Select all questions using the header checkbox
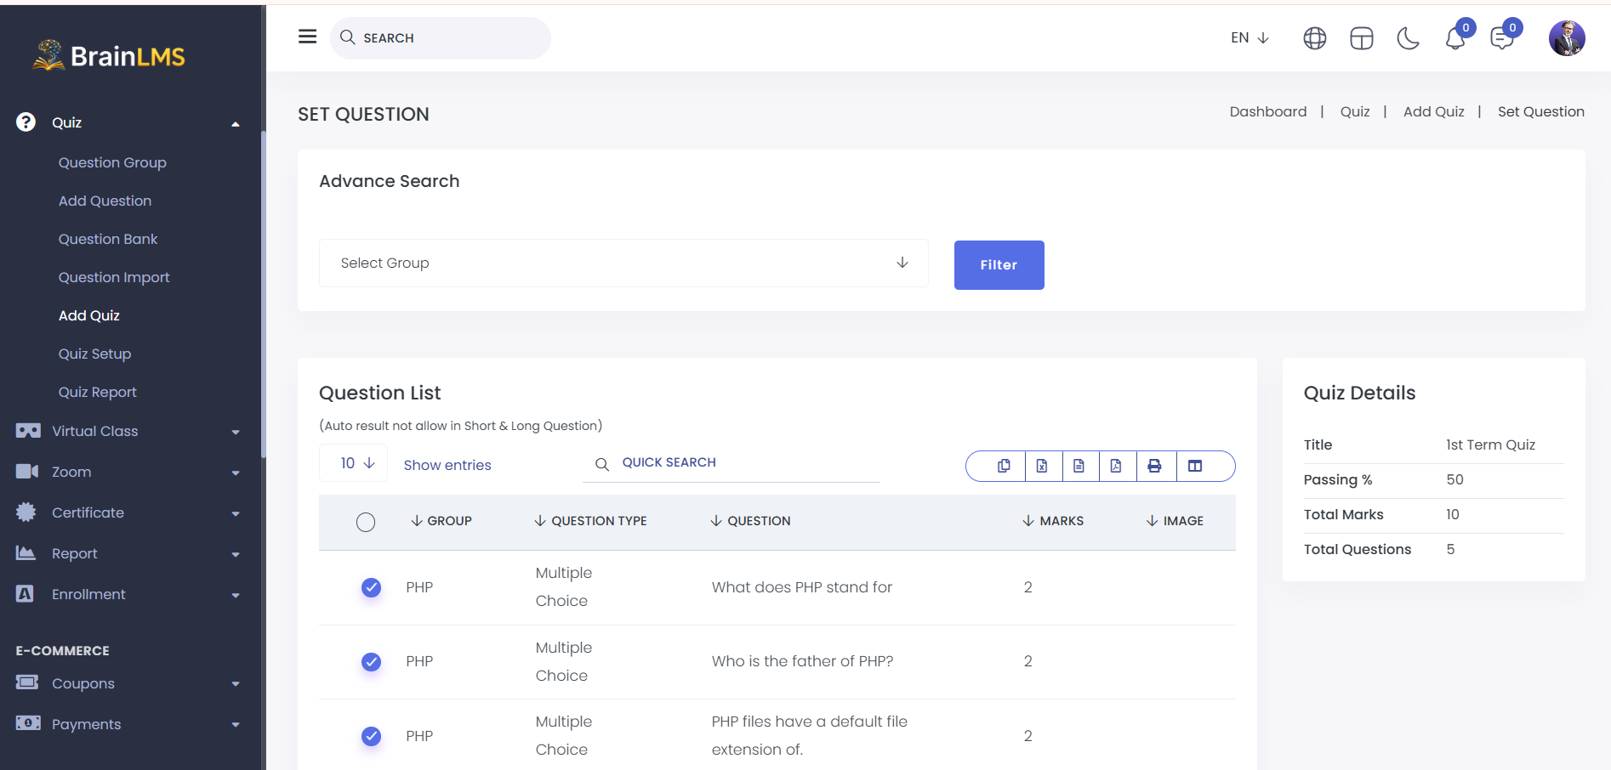This screenshot has width=1611, height=770. tap(366, 522)
